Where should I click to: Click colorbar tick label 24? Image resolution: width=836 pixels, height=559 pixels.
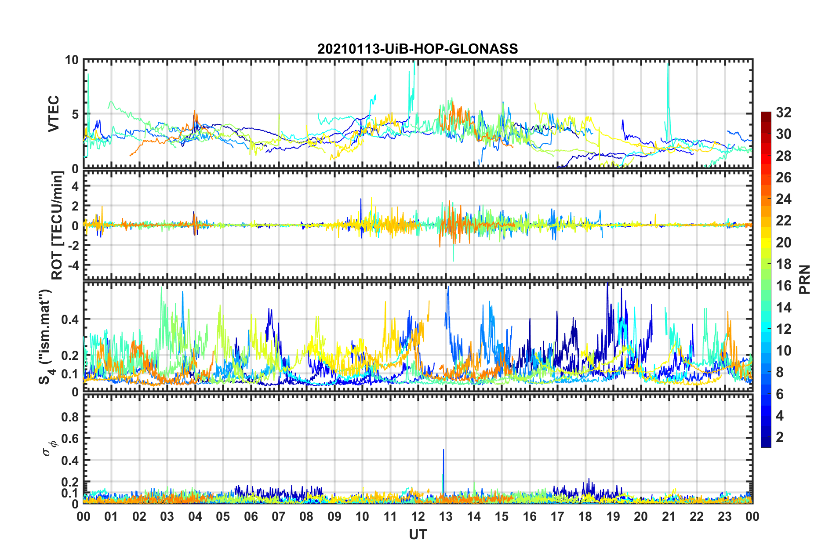tap(784, 199)
